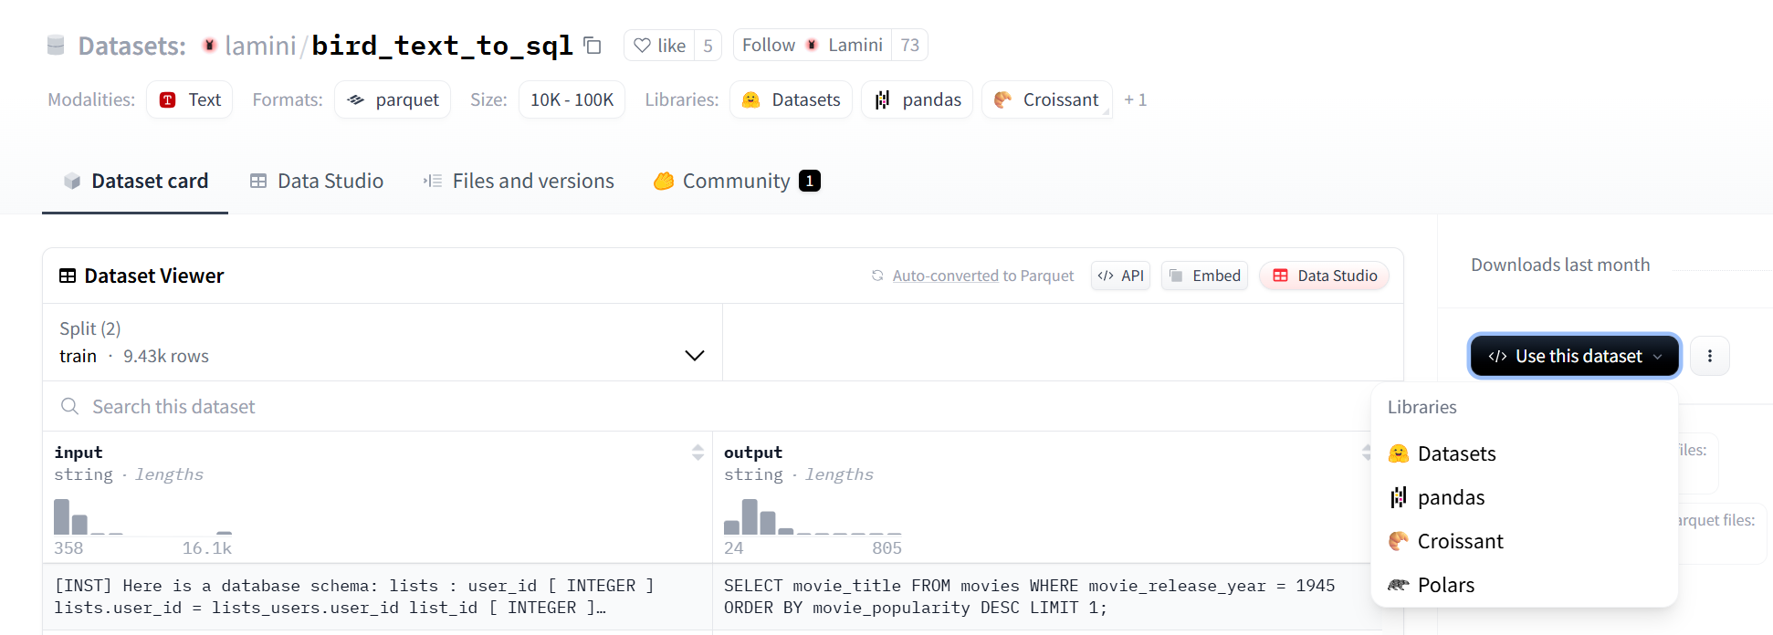Screen dimensions: 1773x635
Task: Choose pandas from the Libraries menu
Action: pyautogui.click(x=1525, y=497)
